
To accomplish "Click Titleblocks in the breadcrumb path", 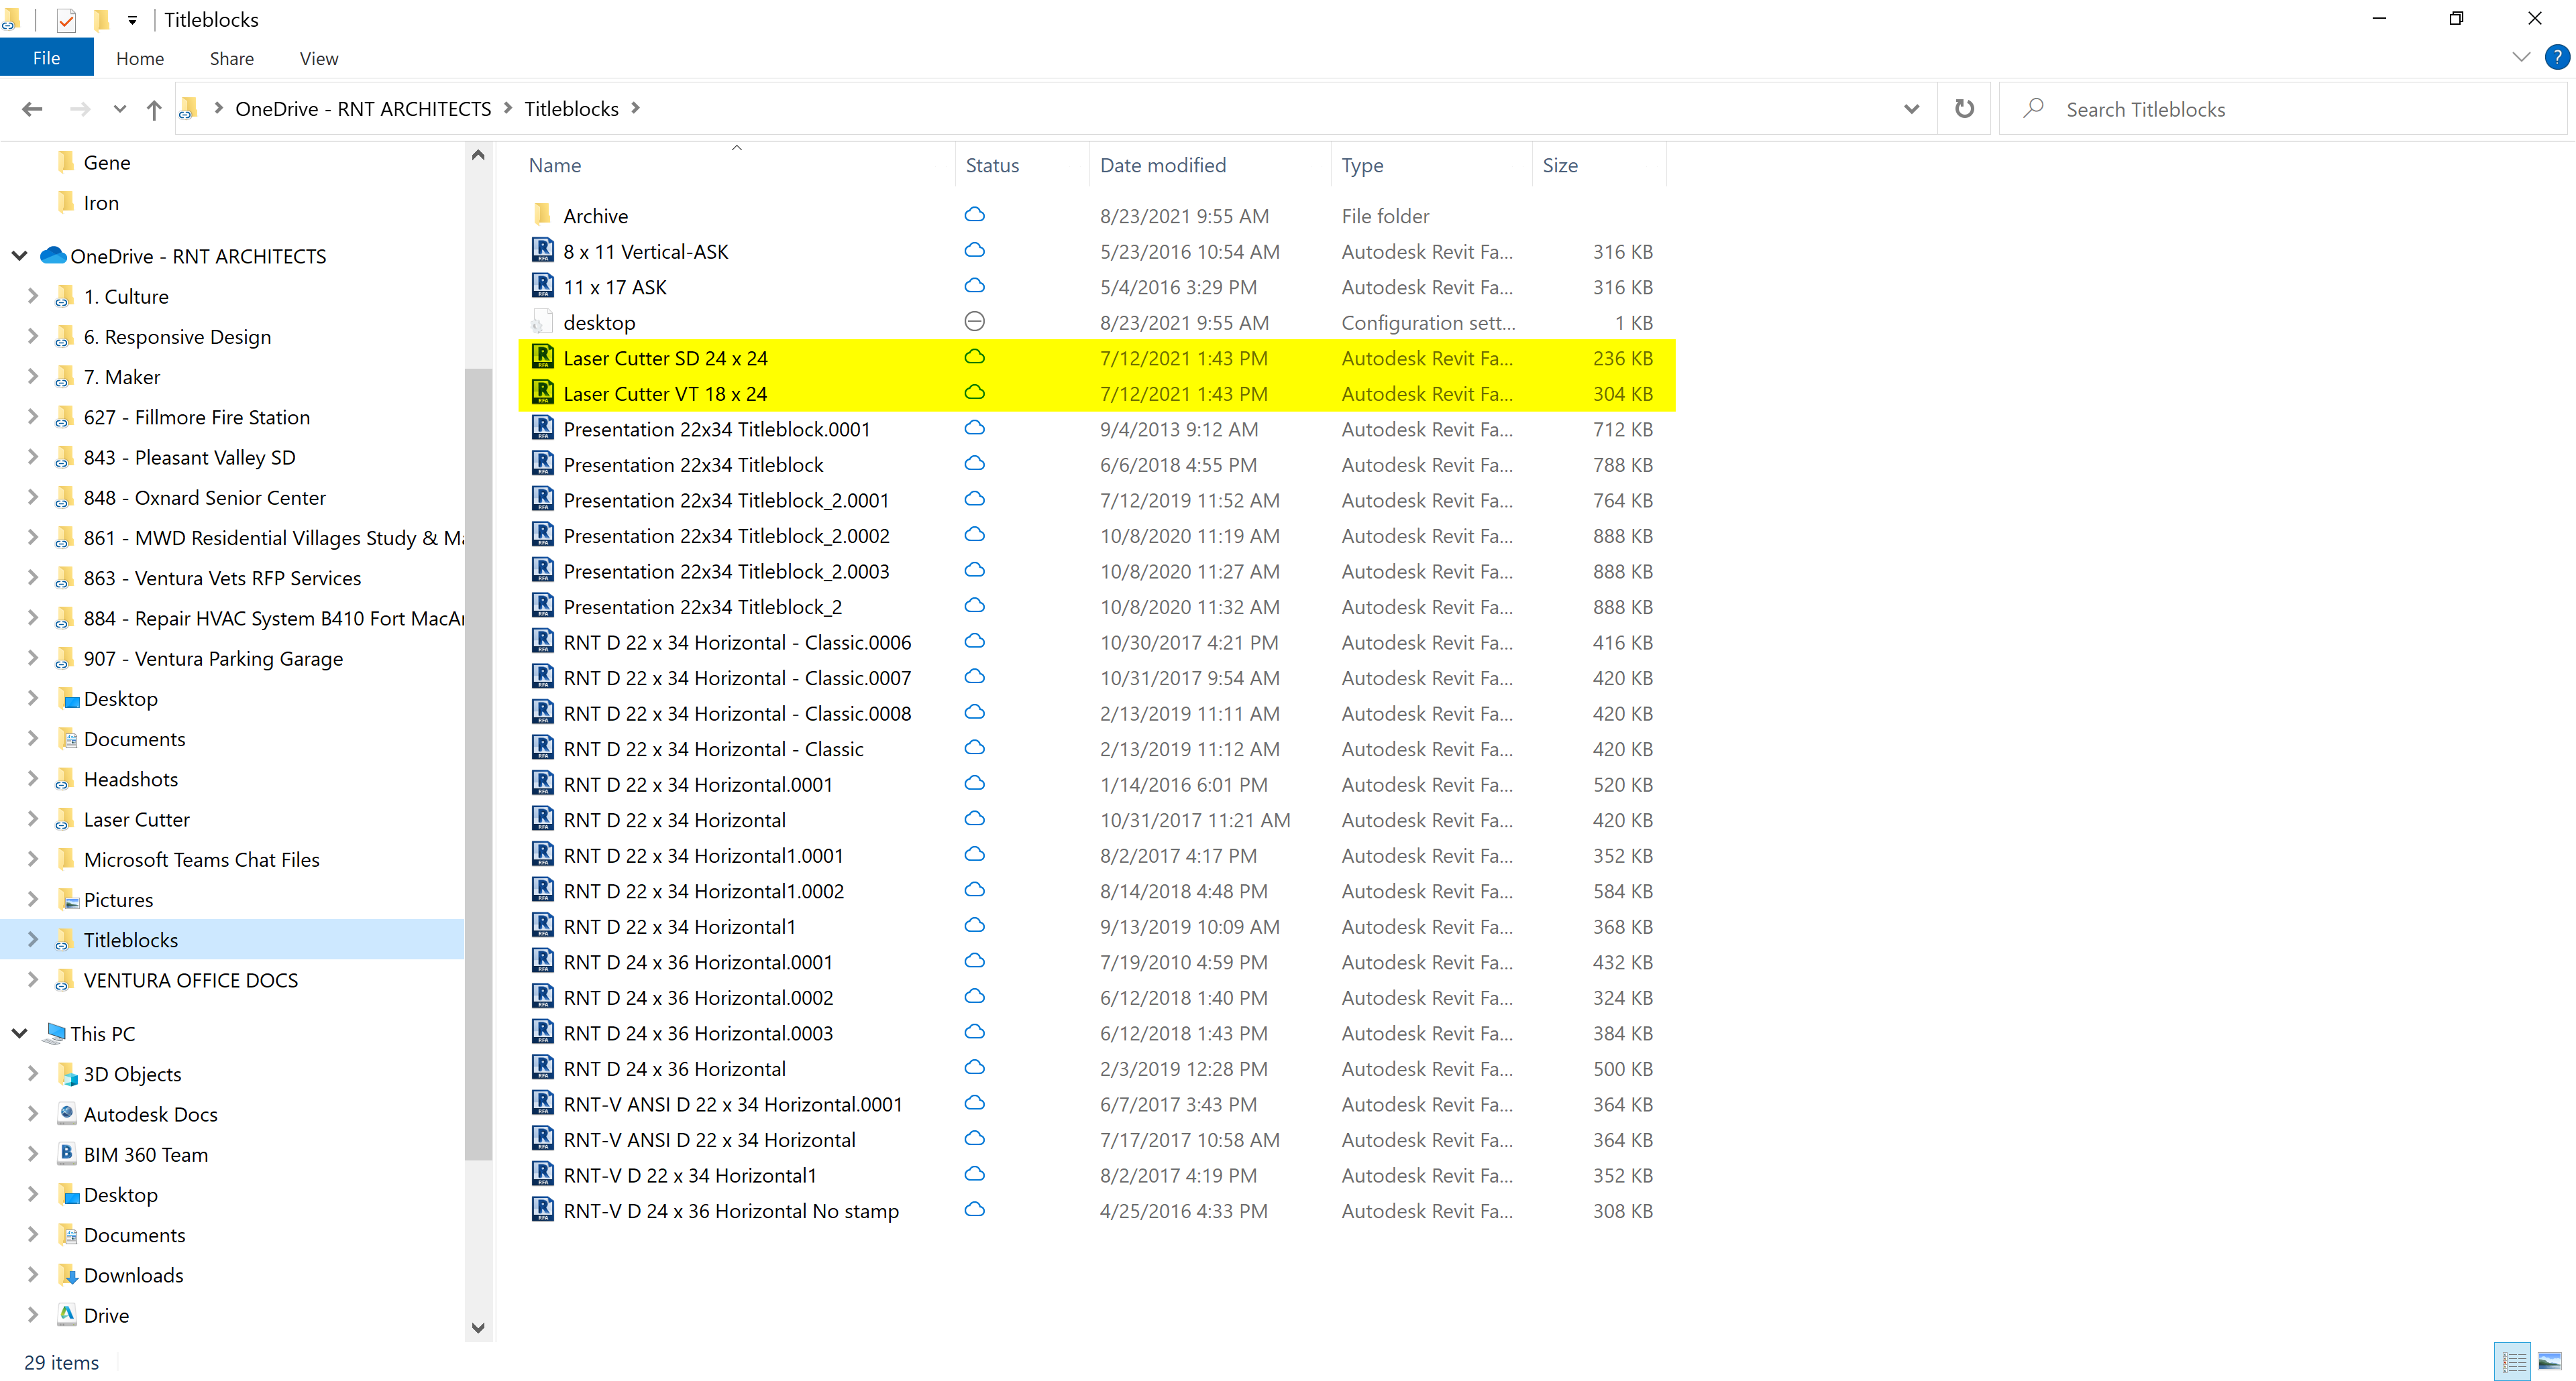I will coord(571,109).
